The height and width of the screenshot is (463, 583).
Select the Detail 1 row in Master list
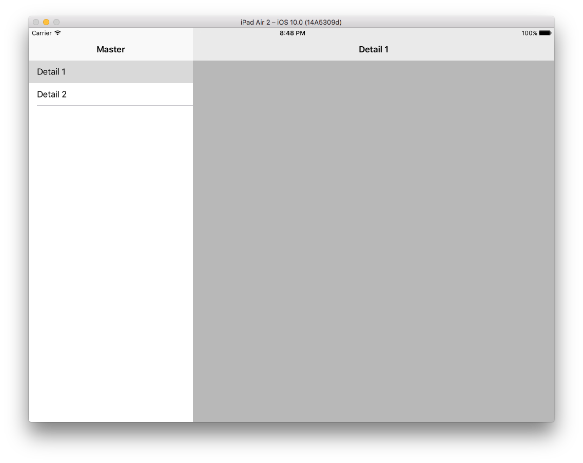coord(111,72)
